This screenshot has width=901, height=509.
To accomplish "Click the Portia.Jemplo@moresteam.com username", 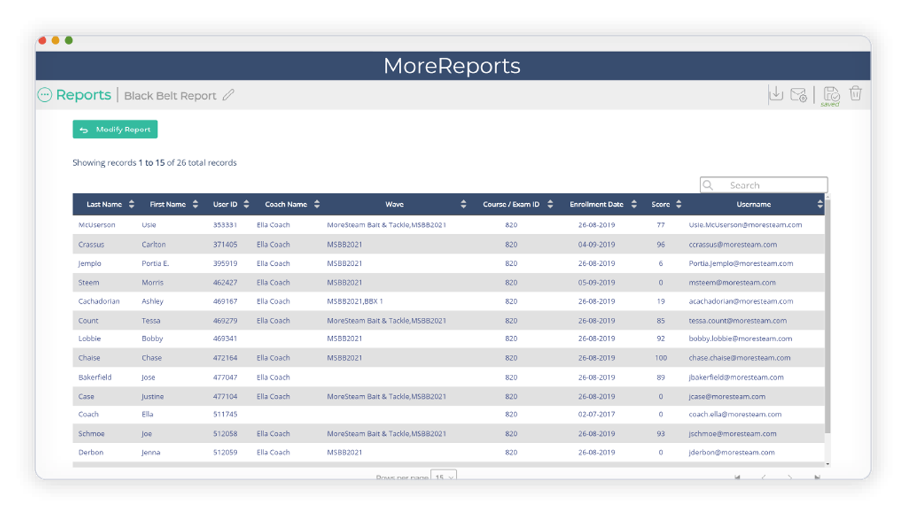I will [741, 264].
